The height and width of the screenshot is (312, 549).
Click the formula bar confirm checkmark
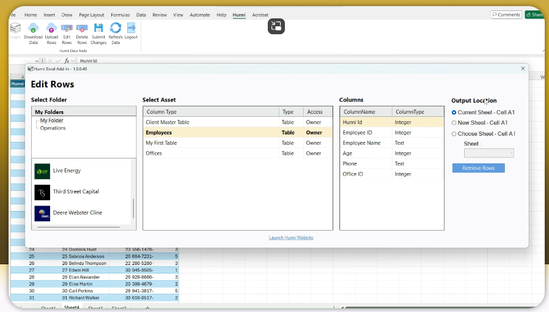tap(58, 61)
